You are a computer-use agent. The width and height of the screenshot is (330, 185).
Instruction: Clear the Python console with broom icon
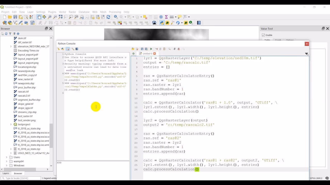click(x=58, y=49)
